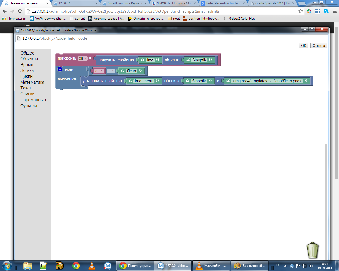Image resolution: width=339 pixels, height=271 pixels.
Task: Click the blue star mutator icon on если block
Action: [60, 69]
